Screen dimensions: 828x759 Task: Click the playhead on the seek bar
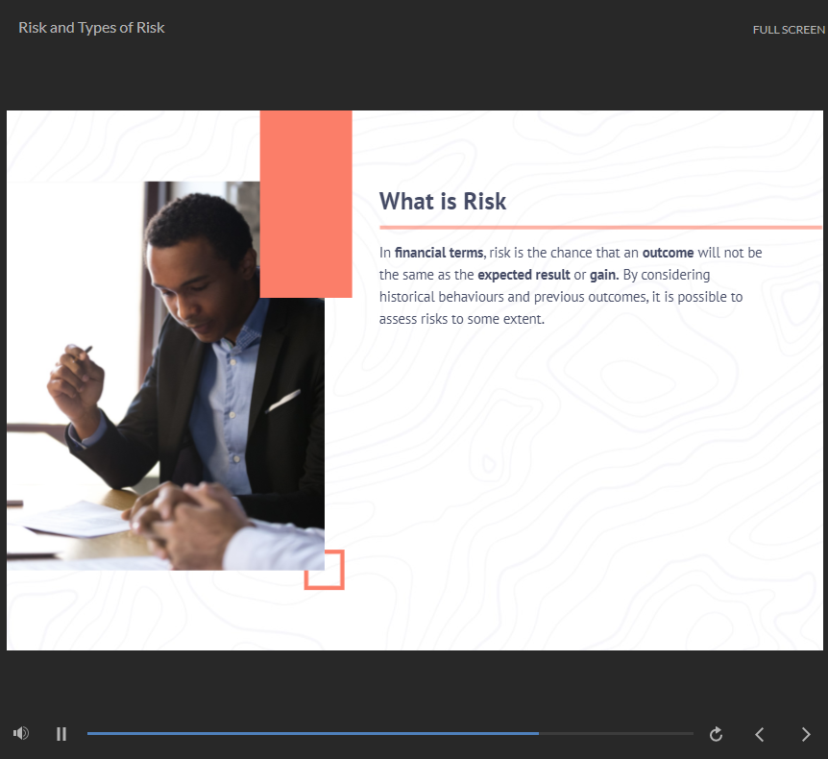[538, 733]
